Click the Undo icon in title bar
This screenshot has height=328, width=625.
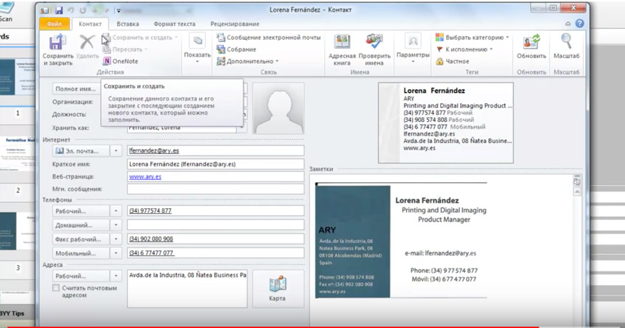(x=70, y=10)
